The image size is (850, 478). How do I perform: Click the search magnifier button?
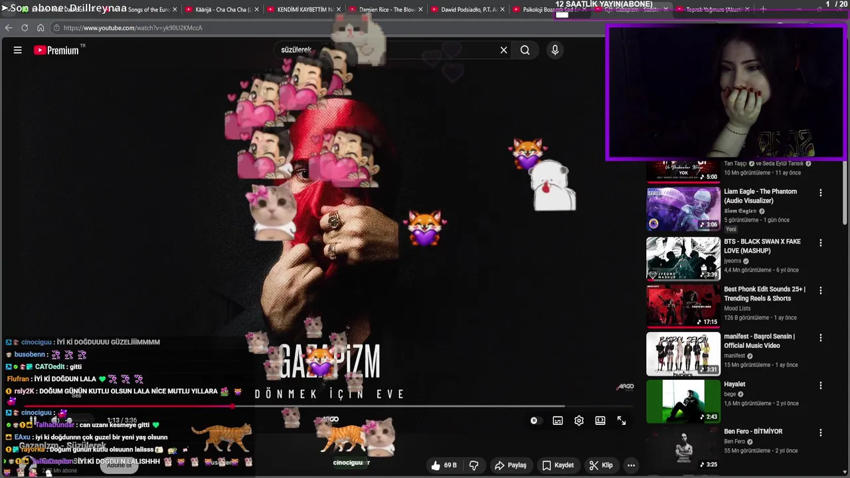525,50
